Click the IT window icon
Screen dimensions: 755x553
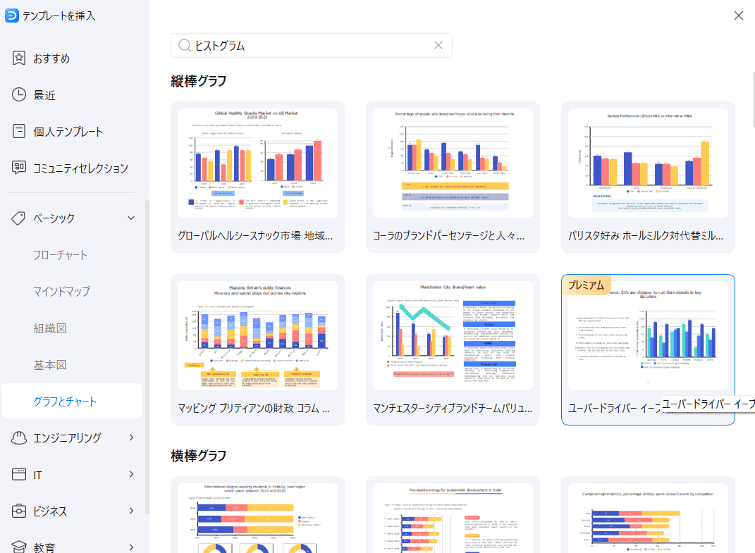pos(20,475)
